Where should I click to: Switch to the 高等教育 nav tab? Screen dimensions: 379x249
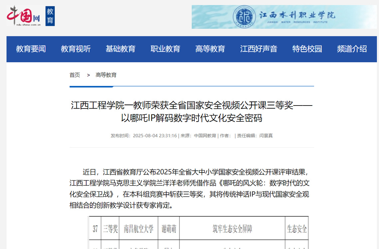pos(210,49)
